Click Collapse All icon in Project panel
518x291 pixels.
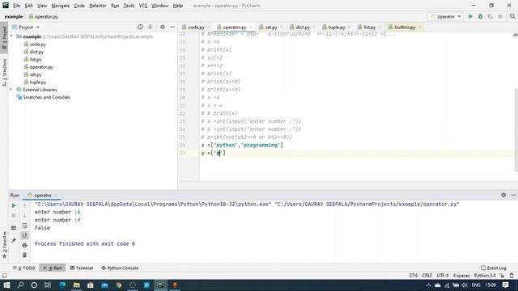point(151,27)
